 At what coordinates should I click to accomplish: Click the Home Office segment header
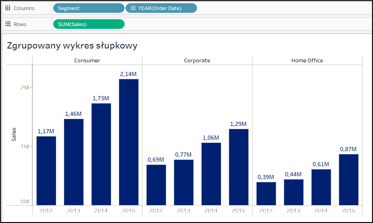coord(307,60)
